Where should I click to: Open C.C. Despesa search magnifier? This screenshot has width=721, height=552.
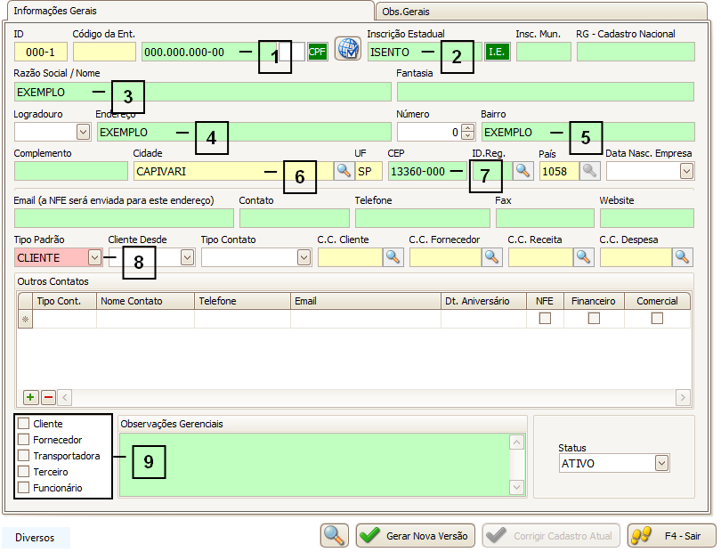click(x=682, y=257)
